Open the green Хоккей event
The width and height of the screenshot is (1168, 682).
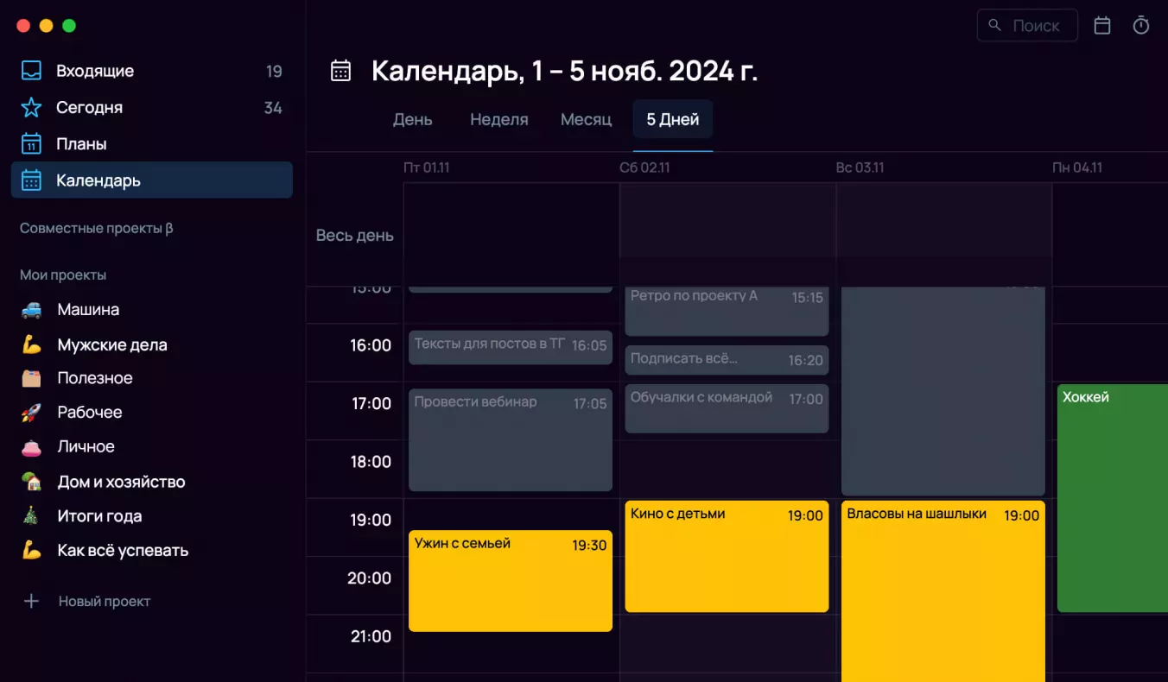click(1113, 498)
